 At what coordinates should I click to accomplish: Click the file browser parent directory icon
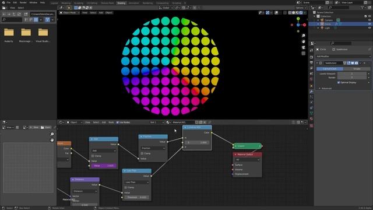click(x=14, y=14)
